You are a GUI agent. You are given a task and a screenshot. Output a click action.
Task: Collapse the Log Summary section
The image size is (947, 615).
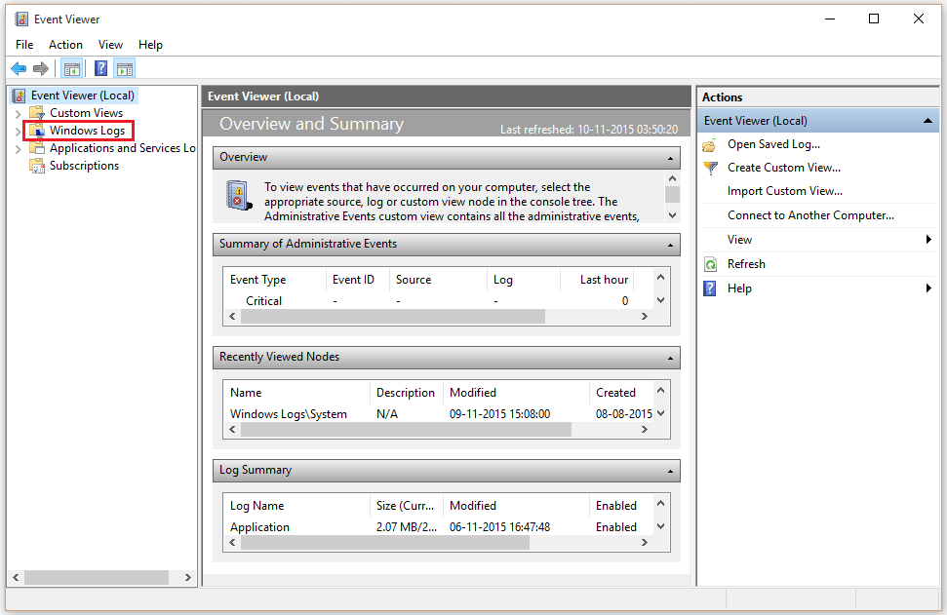pyautogui.click(x=670, y=472)
